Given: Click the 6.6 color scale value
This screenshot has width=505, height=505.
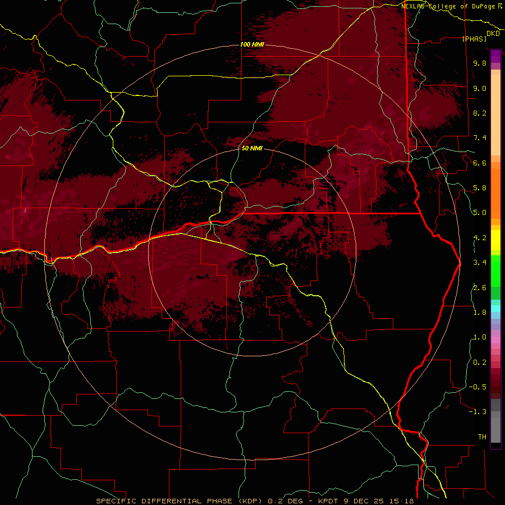Looking at the screenshot, I should tap(480, 163).
